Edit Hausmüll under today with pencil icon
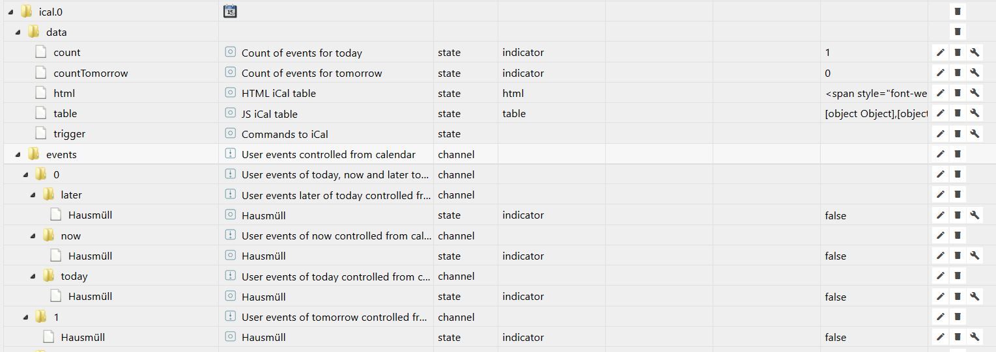The image size is (996, 352). click(x=940, y=297)
